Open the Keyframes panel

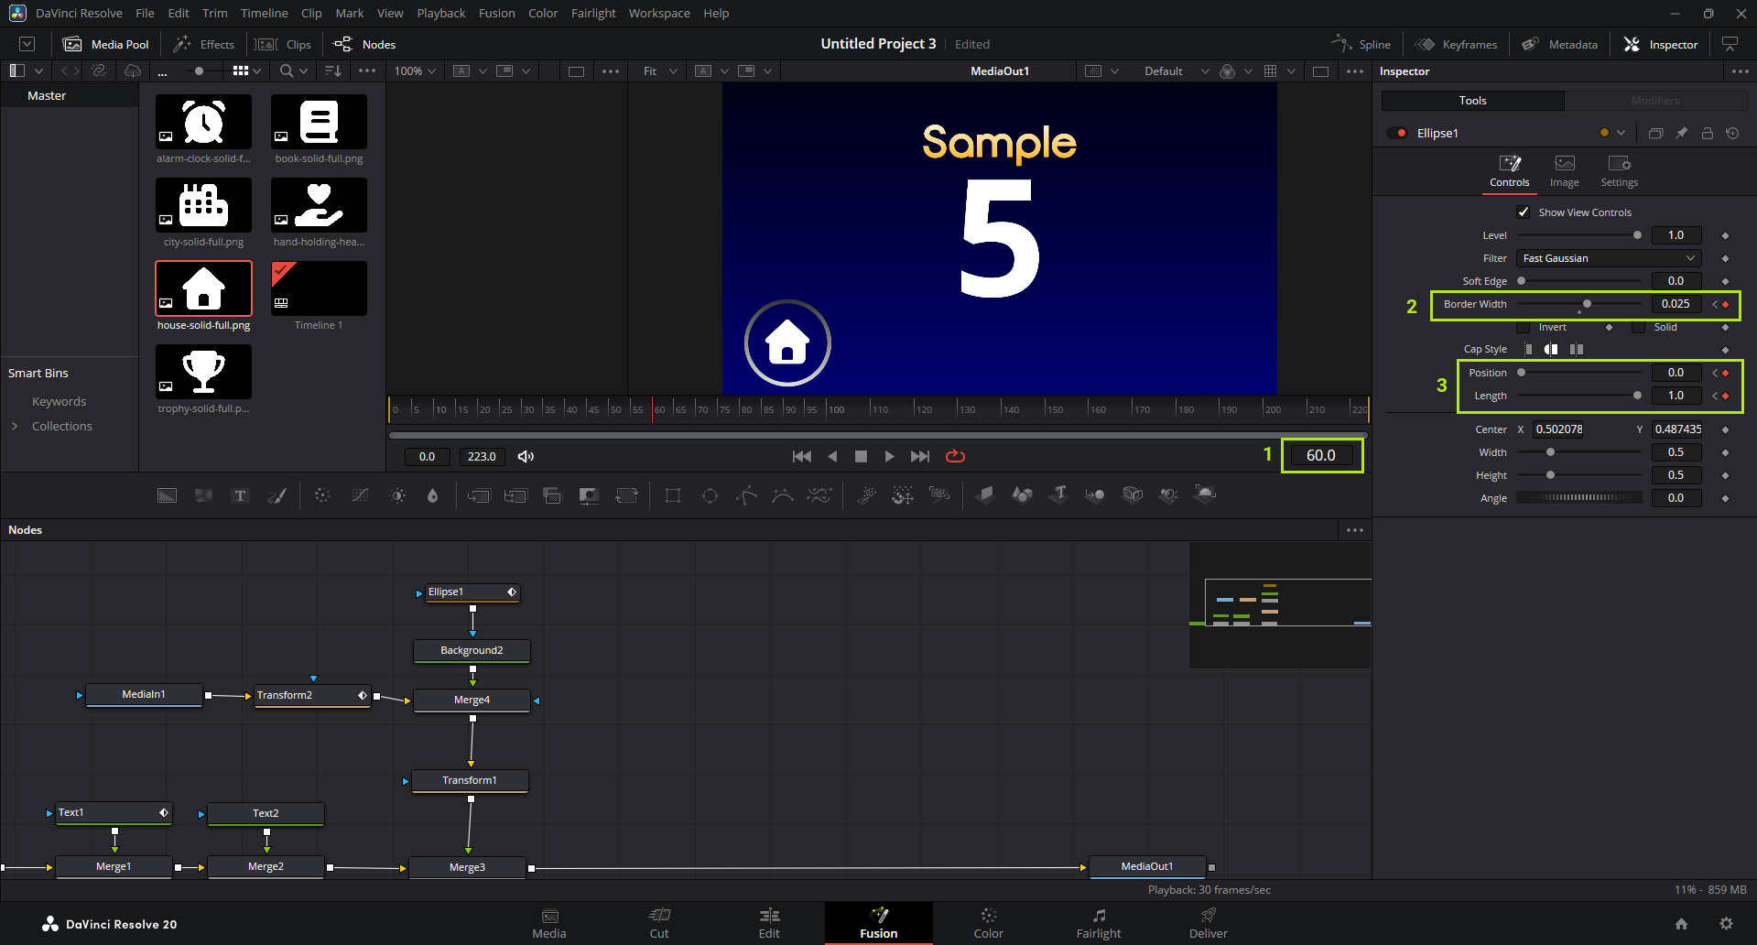1457,44
